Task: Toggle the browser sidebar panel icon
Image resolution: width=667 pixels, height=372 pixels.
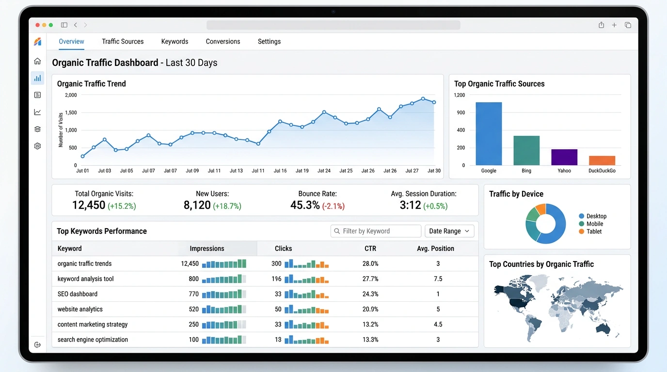Action: point(64,25)
